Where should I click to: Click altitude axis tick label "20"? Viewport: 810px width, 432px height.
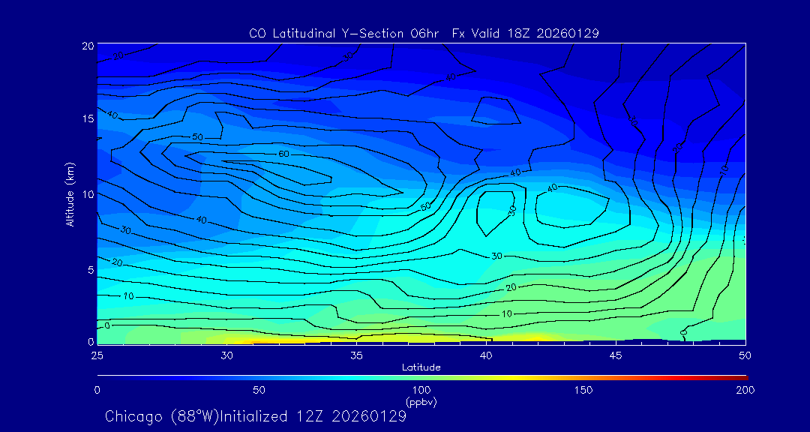[88, 45]
